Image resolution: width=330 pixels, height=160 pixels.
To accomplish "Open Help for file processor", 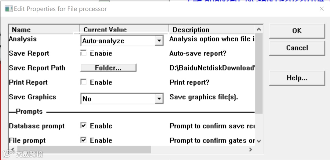I will click(297, 78).
